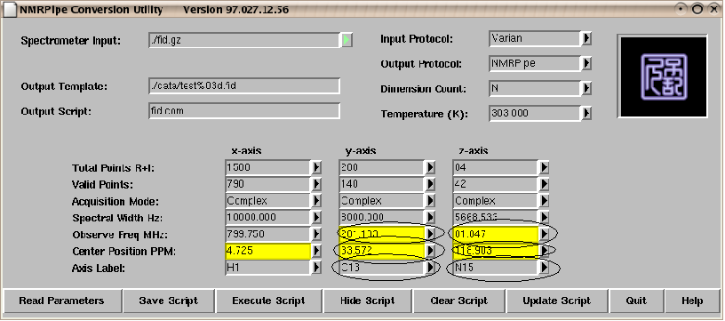This screenshot has width=725, height=321.
Task: Click the Hide Script button
Action: tap(367, 301)
